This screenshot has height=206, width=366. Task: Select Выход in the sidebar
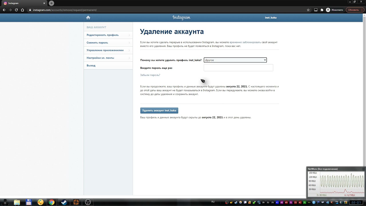pyautogui.click(x=108, y=66)
